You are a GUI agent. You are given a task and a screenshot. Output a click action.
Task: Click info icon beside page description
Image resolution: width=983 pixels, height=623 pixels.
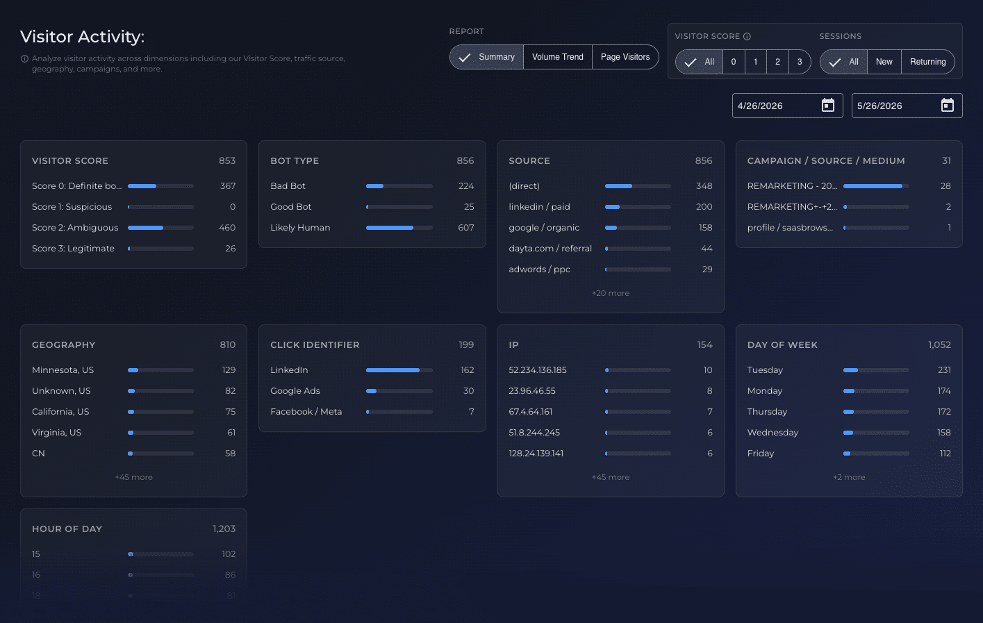[24, 59]
